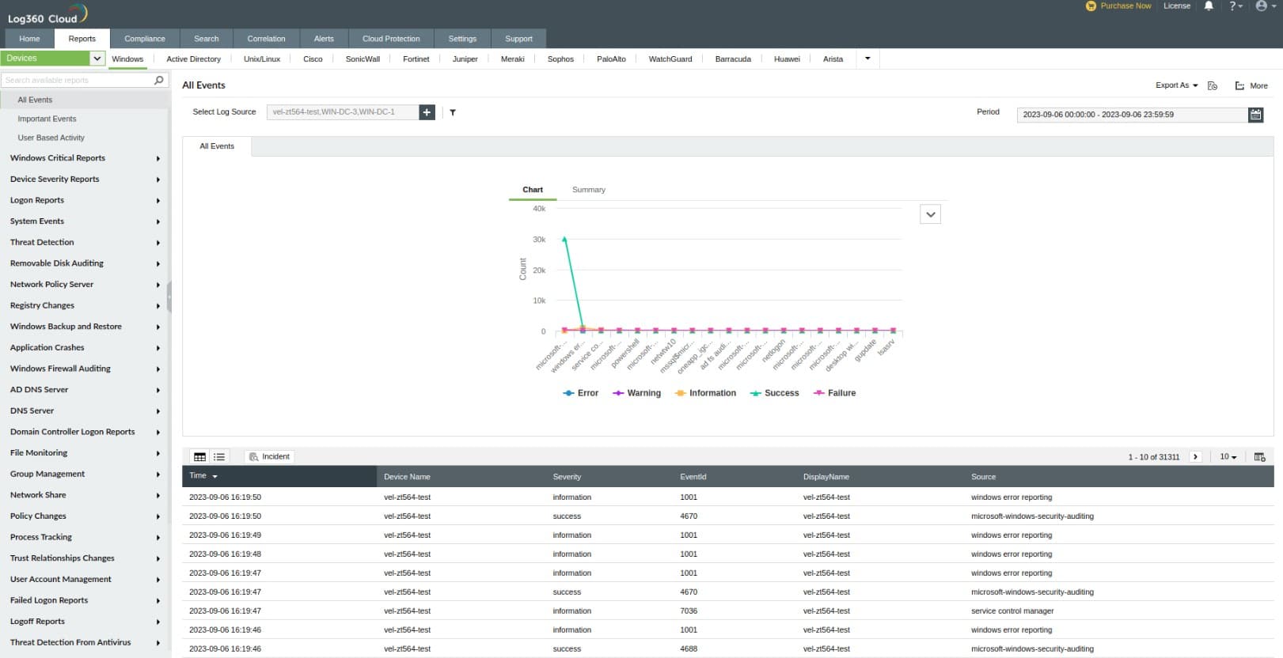This screenshot has height=658, width=1283.
Task: Open the Correlation tab
Action: click(266, 39)
